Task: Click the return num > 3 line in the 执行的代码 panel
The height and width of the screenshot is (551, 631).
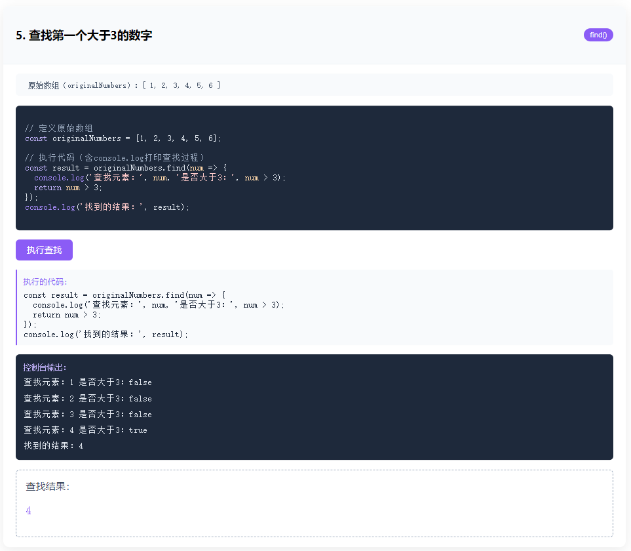Action: 67,315
